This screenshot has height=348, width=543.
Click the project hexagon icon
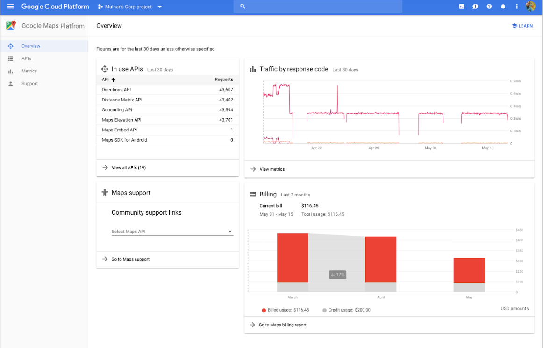pos(100,7)
